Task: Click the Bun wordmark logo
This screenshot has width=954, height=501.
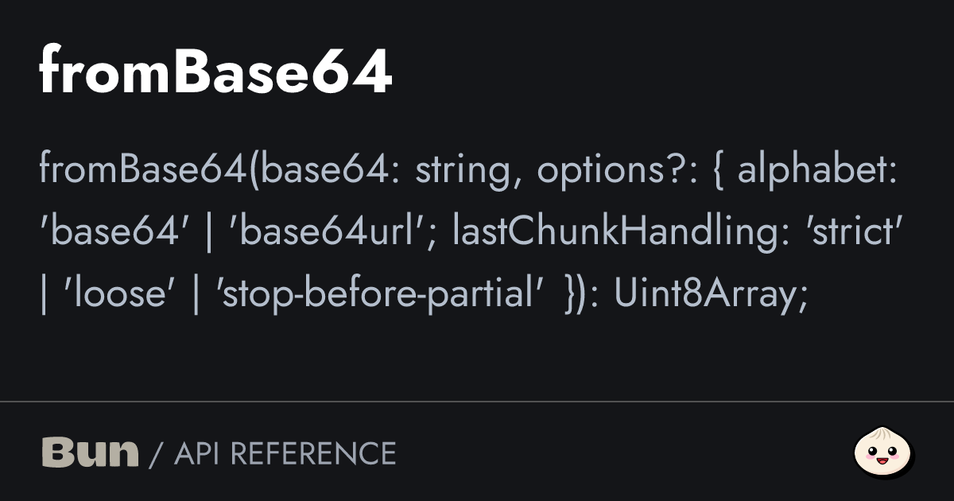Action: click(x=90, y=452)
